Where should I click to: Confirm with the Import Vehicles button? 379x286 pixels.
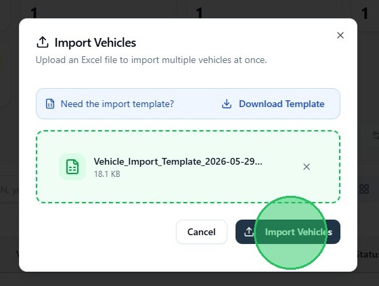[288, 232]
